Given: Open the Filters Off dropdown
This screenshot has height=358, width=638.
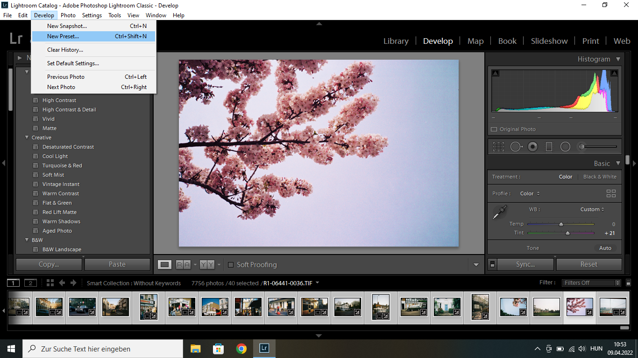Looking at the screenshot, I should click(592, 283).
